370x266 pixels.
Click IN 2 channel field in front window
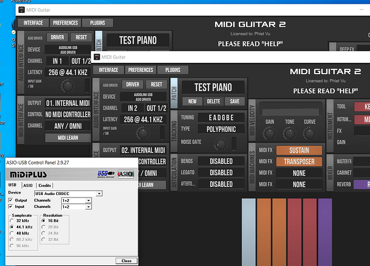pyautogui.click(x=132, y=109)
